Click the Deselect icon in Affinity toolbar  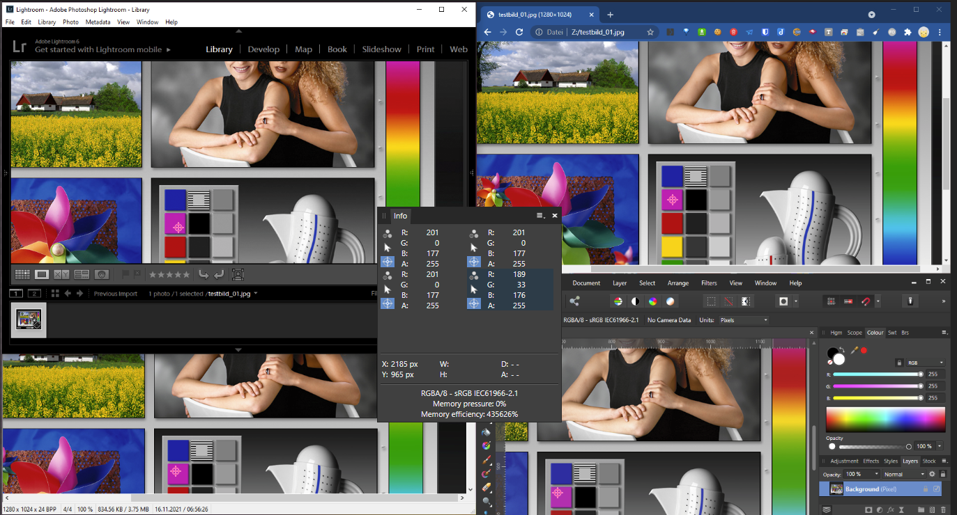[x=728, y=301]
